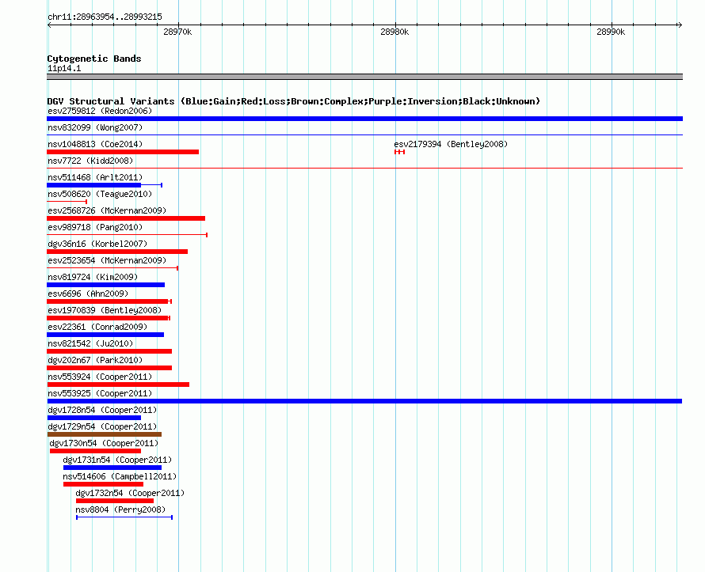The width and height of the screenshot is (705, 572).
Task: Click esv22361 (Conrad2009) variant label
Action: [97, 327]
